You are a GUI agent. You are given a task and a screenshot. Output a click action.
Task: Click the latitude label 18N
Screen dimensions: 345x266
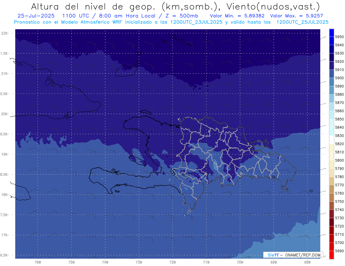point(4,195)
